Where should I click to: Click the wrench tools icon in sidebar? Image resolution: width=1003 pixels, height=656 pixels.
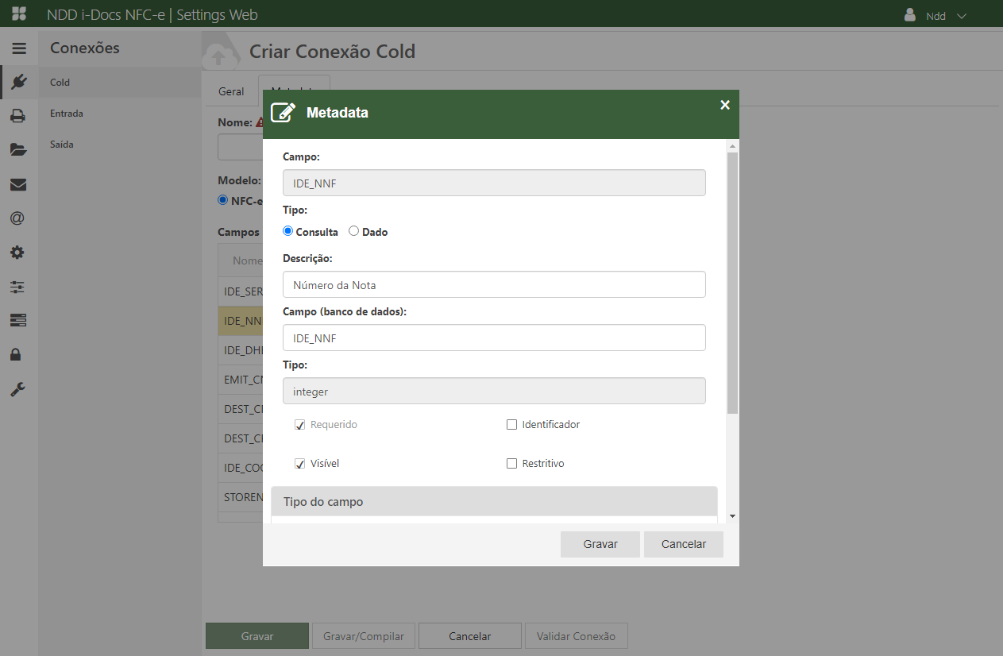18,389
